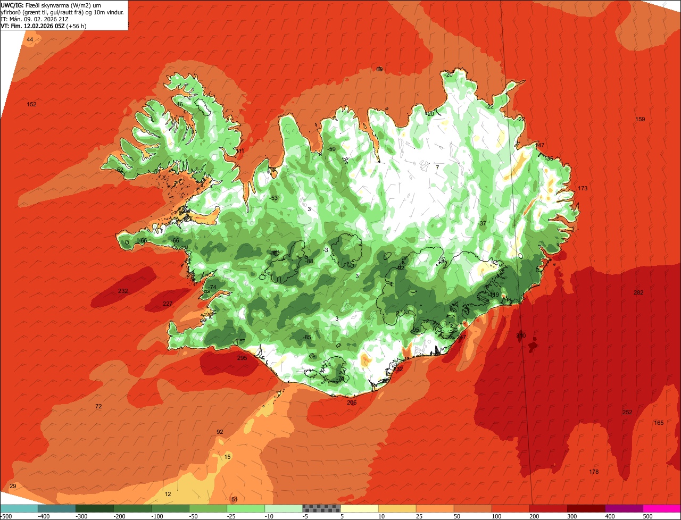
Task: Click the map value -88 near the glacier
Action: 309,261
